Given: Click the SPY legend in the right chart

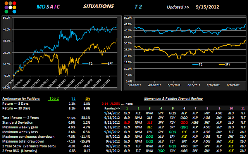Looking at the screenshot, I should (x=225, y=64).
